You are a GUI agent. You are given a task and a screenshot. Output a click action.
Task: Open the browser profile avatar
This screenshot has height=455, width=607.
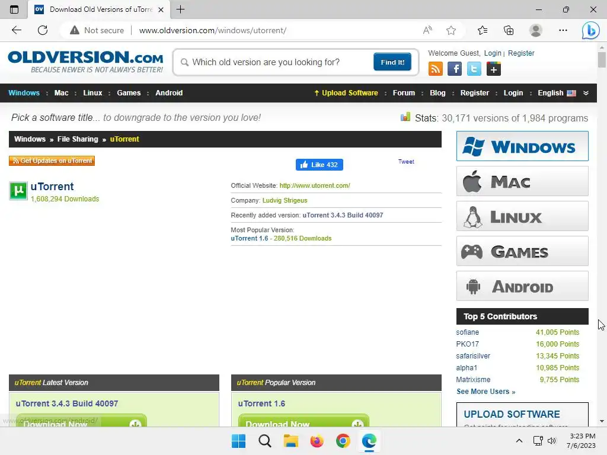click(x=536, y=30)
